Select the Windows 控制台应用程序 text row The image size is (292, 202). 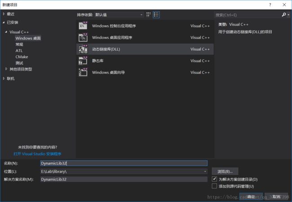point(145,26)
